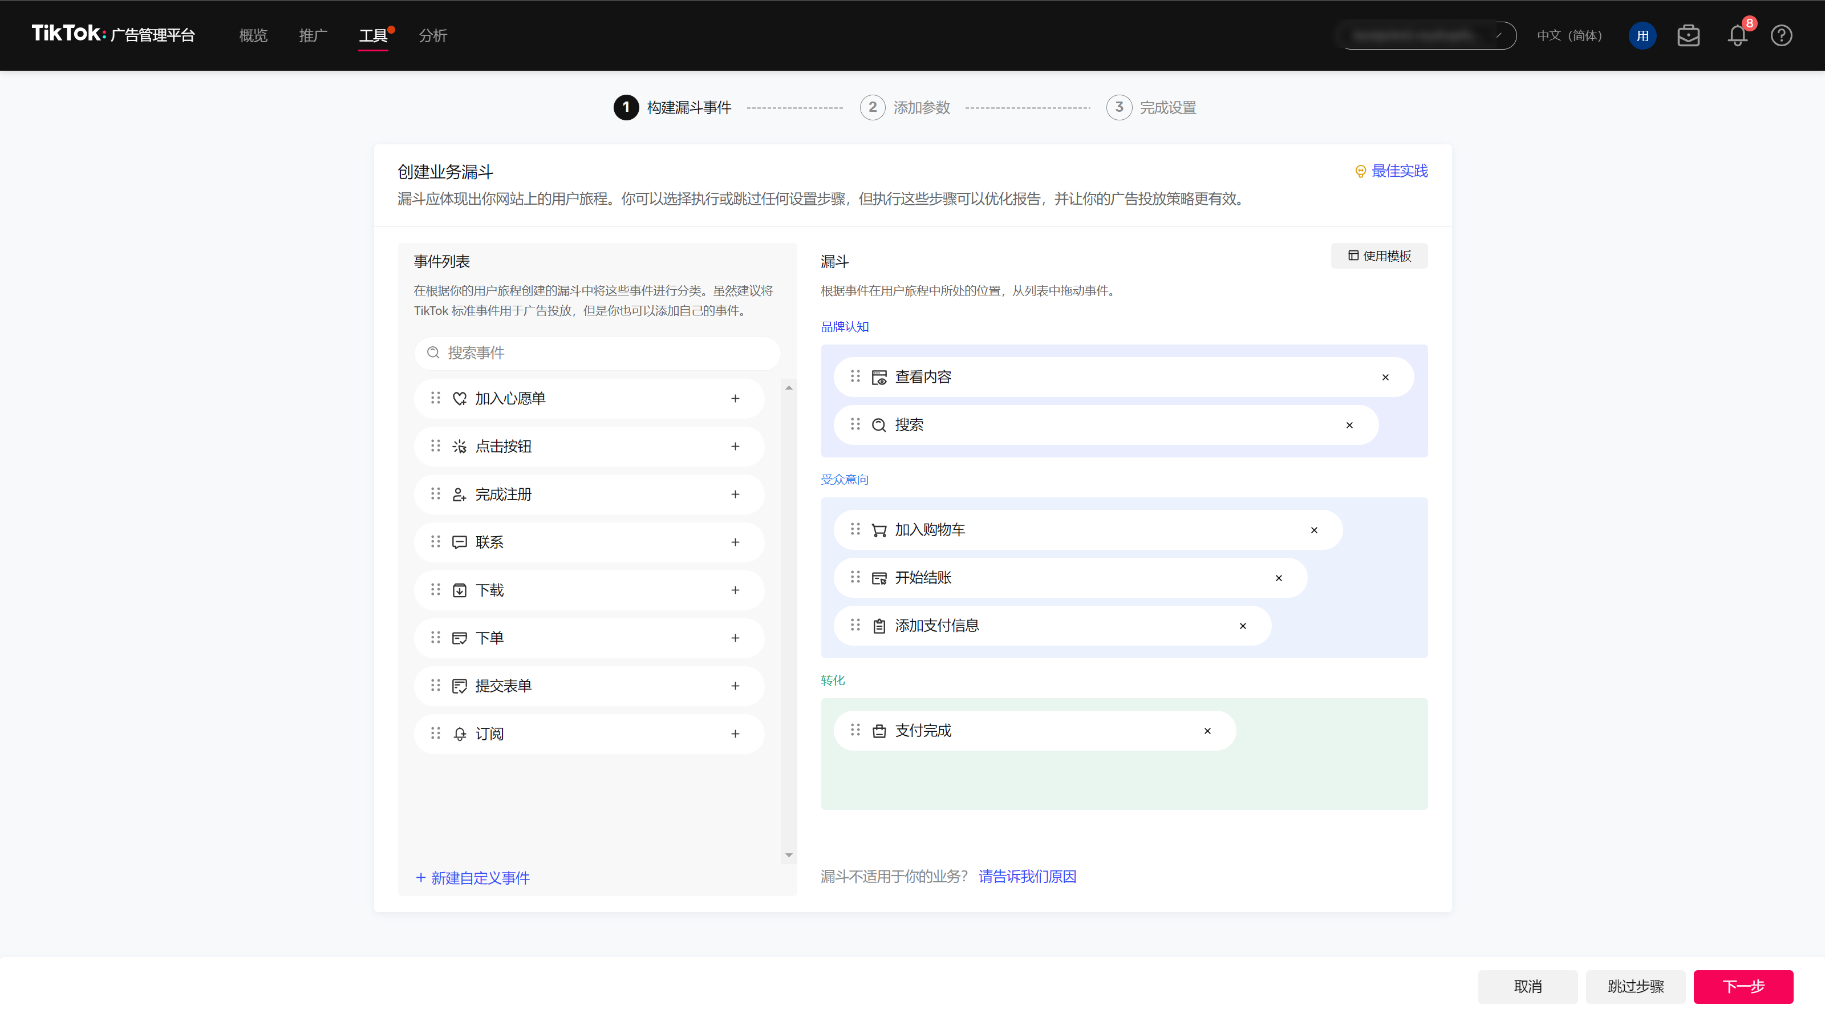Click drag handle of 加入心愿单 row
This screenshot has height=1013, width=1825.
(x=435, y=398)
